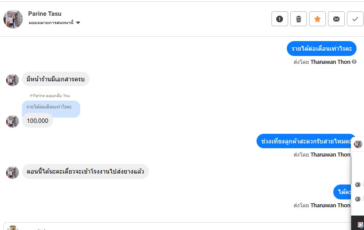Image resolution: width=364 pixels, height=230 pixels.
Task: Toggle the orange star follow-up icon
Action: [x=318, y=19]
